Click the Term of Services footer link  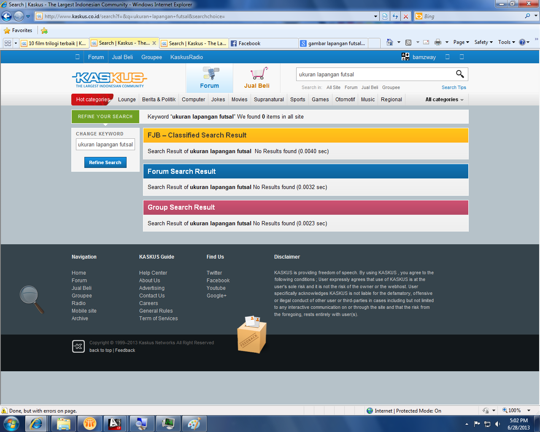159,319
